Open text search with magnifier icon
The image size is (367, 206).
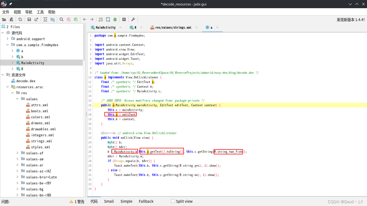point(61,19)
